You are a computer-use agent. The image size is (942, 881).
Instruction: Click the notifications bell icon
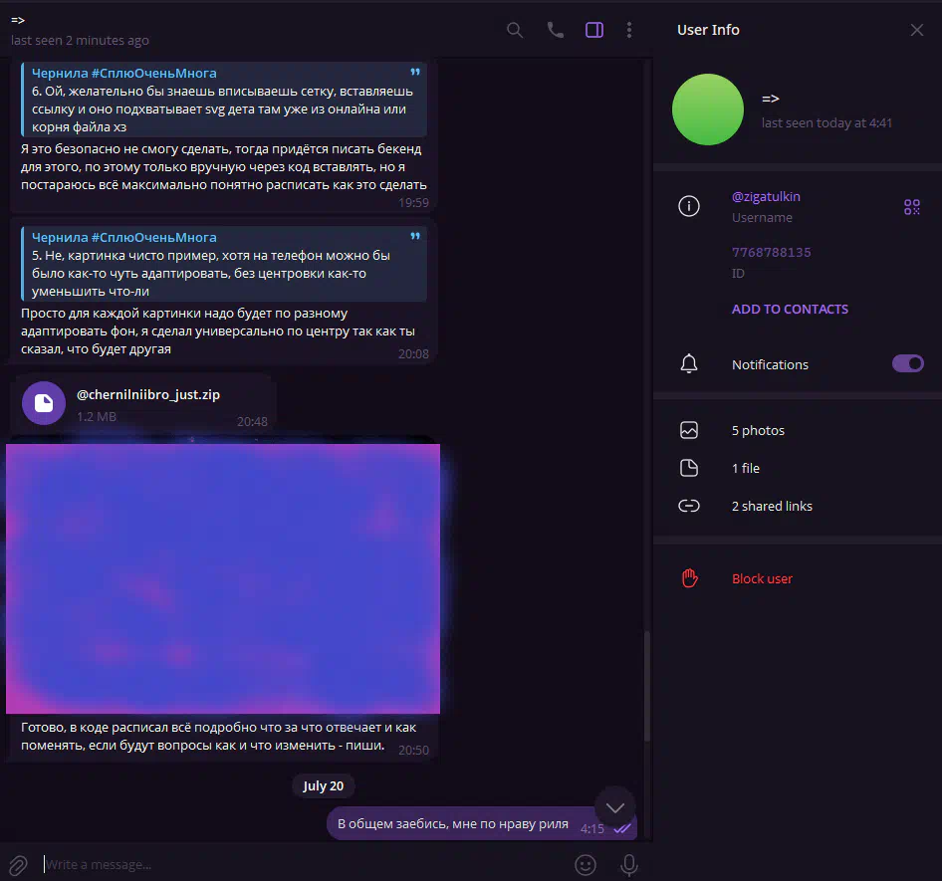point(688,364)
